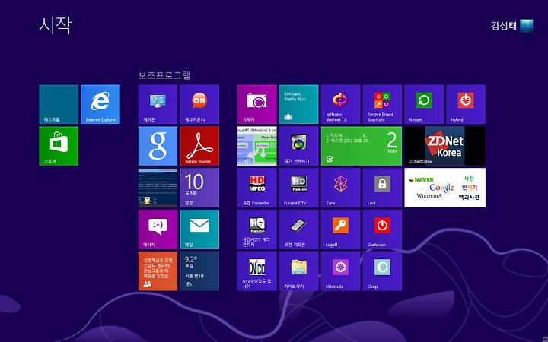Screen dimensions: 548x342
Task: Open the San Juan, Puerto Rico travel tile
Action: click(299, 104)
